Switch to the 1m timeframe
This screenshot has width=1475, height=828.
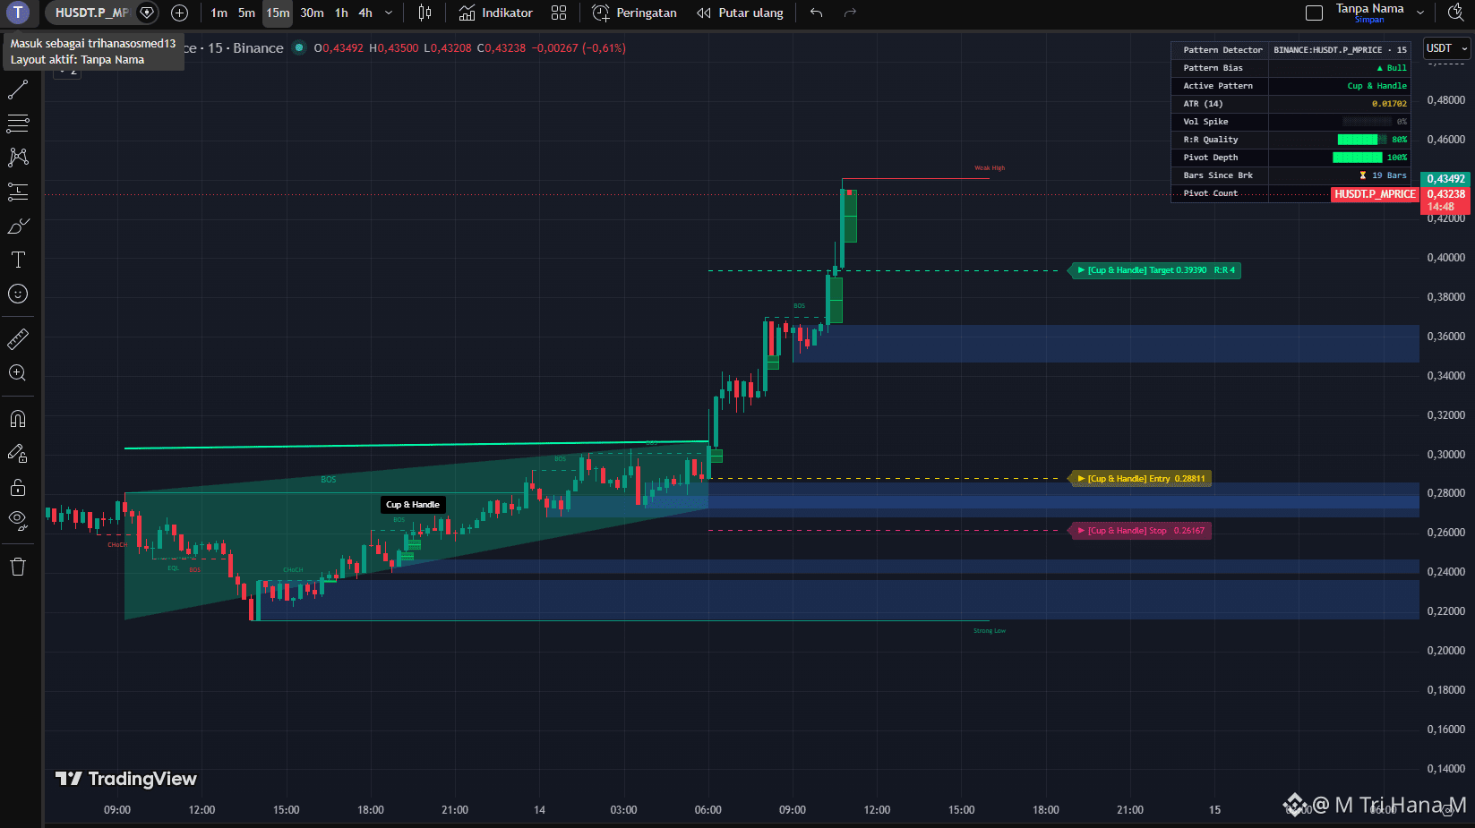pyautogui.click(x=219, y=13)
